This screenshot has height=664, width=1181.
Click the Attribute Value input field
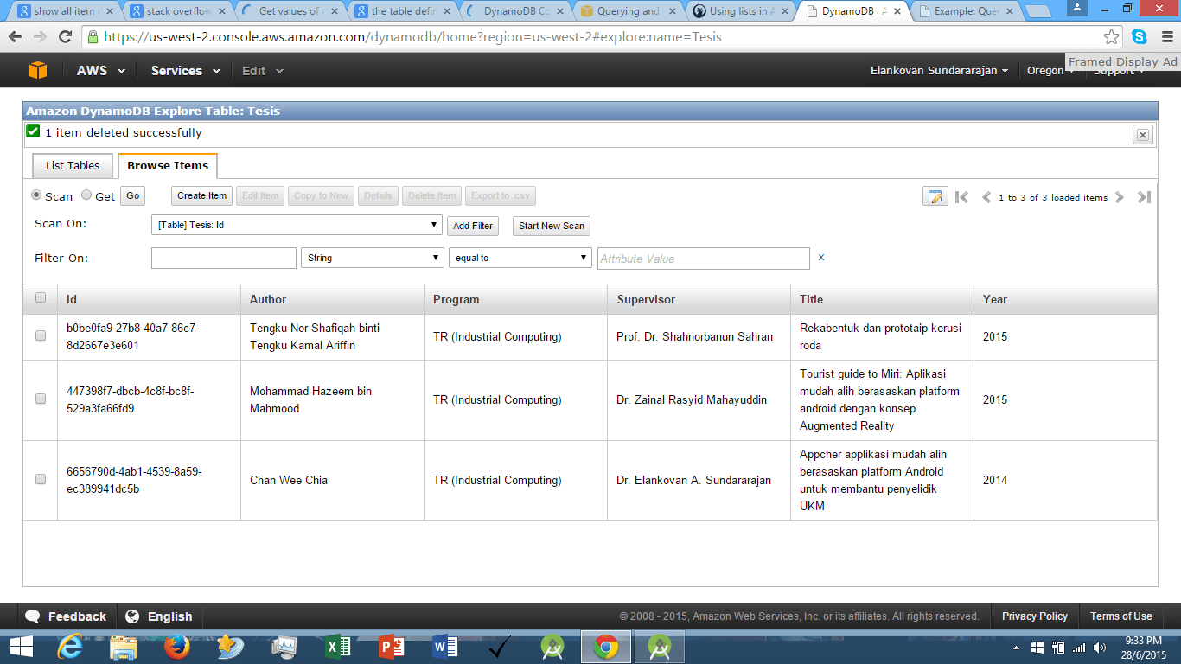[x=704, y=258]
